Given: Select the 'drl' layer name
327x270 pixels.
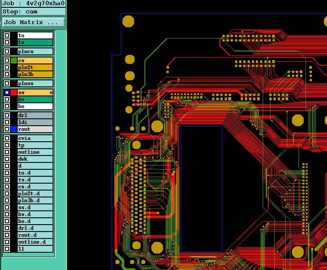Looking at the screenshot, I should pyautogui.click(x=35, y=115).
